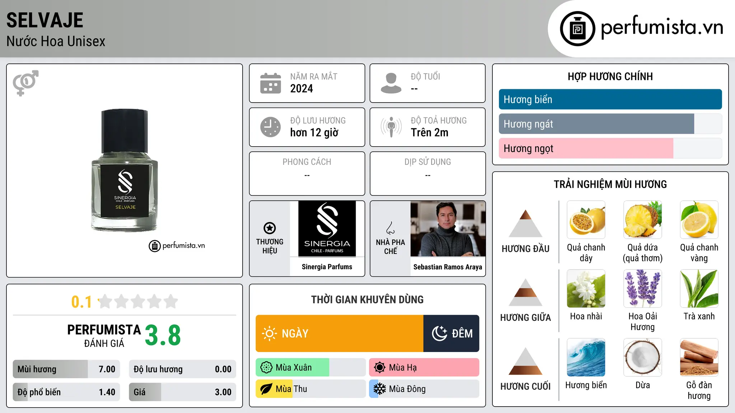The image size is (735, 413).
Task: Click the Hương đầu pyramid icon
Action: (525, 223)
